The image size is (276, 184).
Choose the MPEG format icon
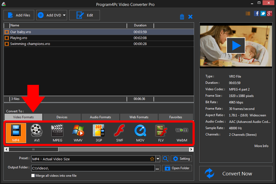(57, 133)
